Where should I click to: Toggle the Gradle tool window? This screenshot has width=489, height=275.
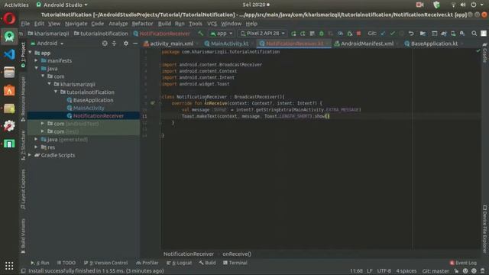(484, 53)
